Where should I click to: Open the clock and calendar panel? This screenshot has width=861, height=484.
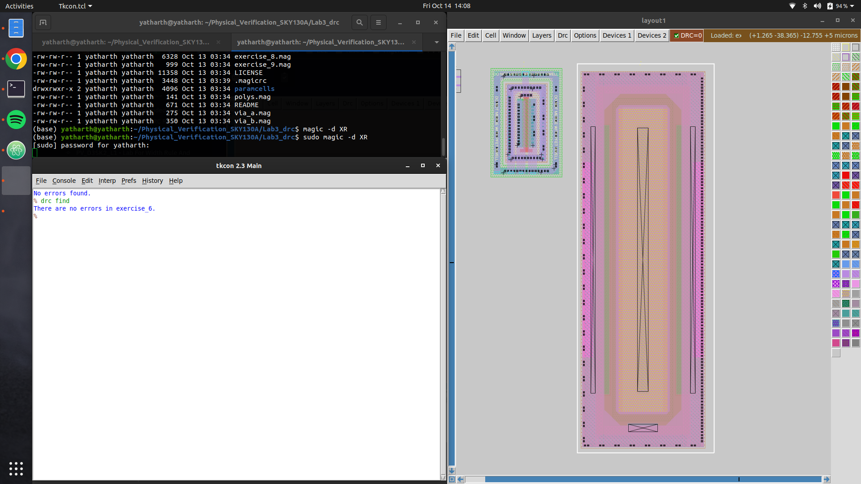click(x=446, y=6)
